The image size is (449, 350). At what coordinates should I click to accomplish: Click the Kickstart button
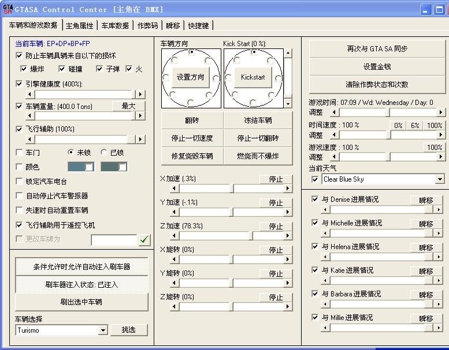coord(253,77)
